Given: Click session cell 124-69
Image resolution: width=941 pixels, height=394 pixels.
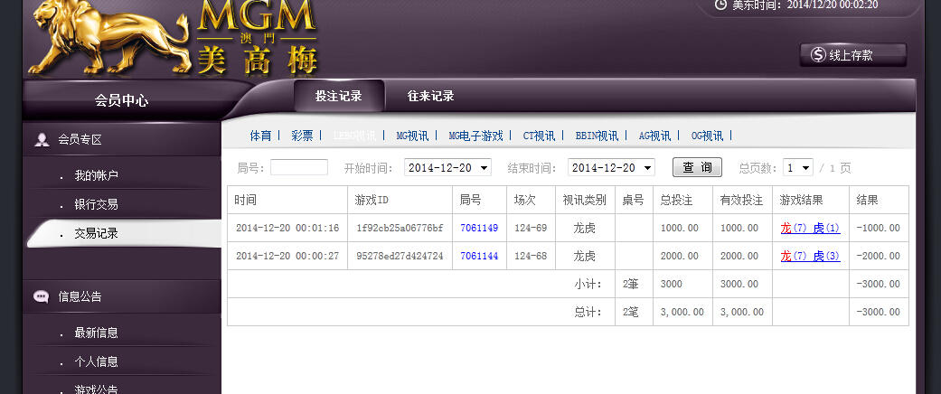Looking at the screenshot, I should coord(531,228).
